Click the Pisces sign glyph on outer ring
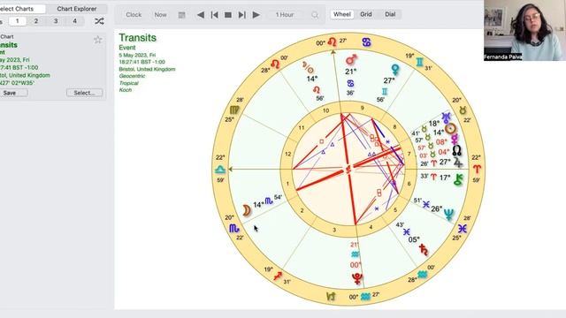 (463, 229)
